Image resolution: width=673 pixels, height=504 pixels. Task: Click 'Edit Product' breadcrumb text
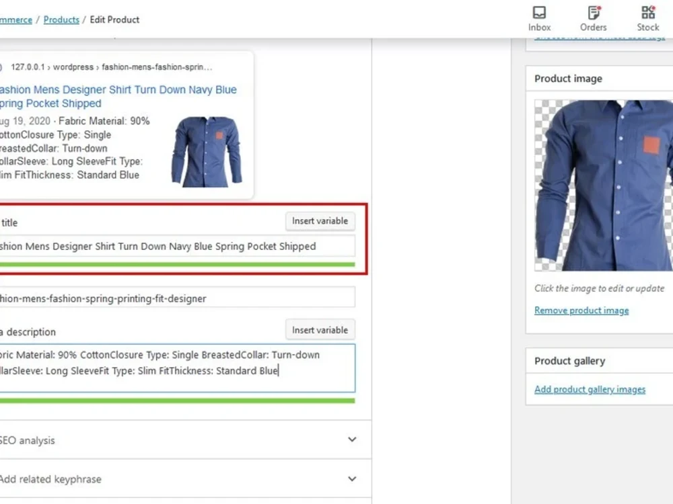pyautogui.click(x=114, y=19)
